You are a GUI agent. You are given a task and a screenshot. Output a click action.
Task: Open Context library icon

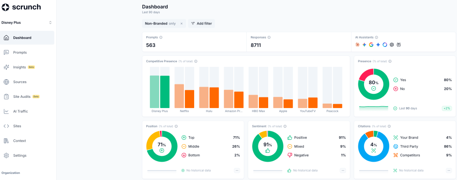click(x=6, y=141)
